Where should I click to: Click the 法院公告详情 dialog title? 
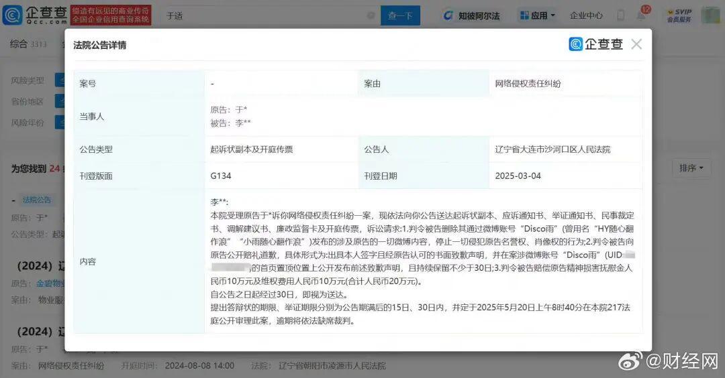point(100,45)
